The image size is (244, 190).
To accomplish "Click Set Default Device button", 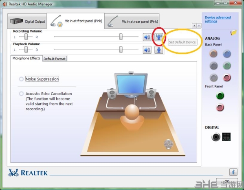I will click(x=182, y=42).
